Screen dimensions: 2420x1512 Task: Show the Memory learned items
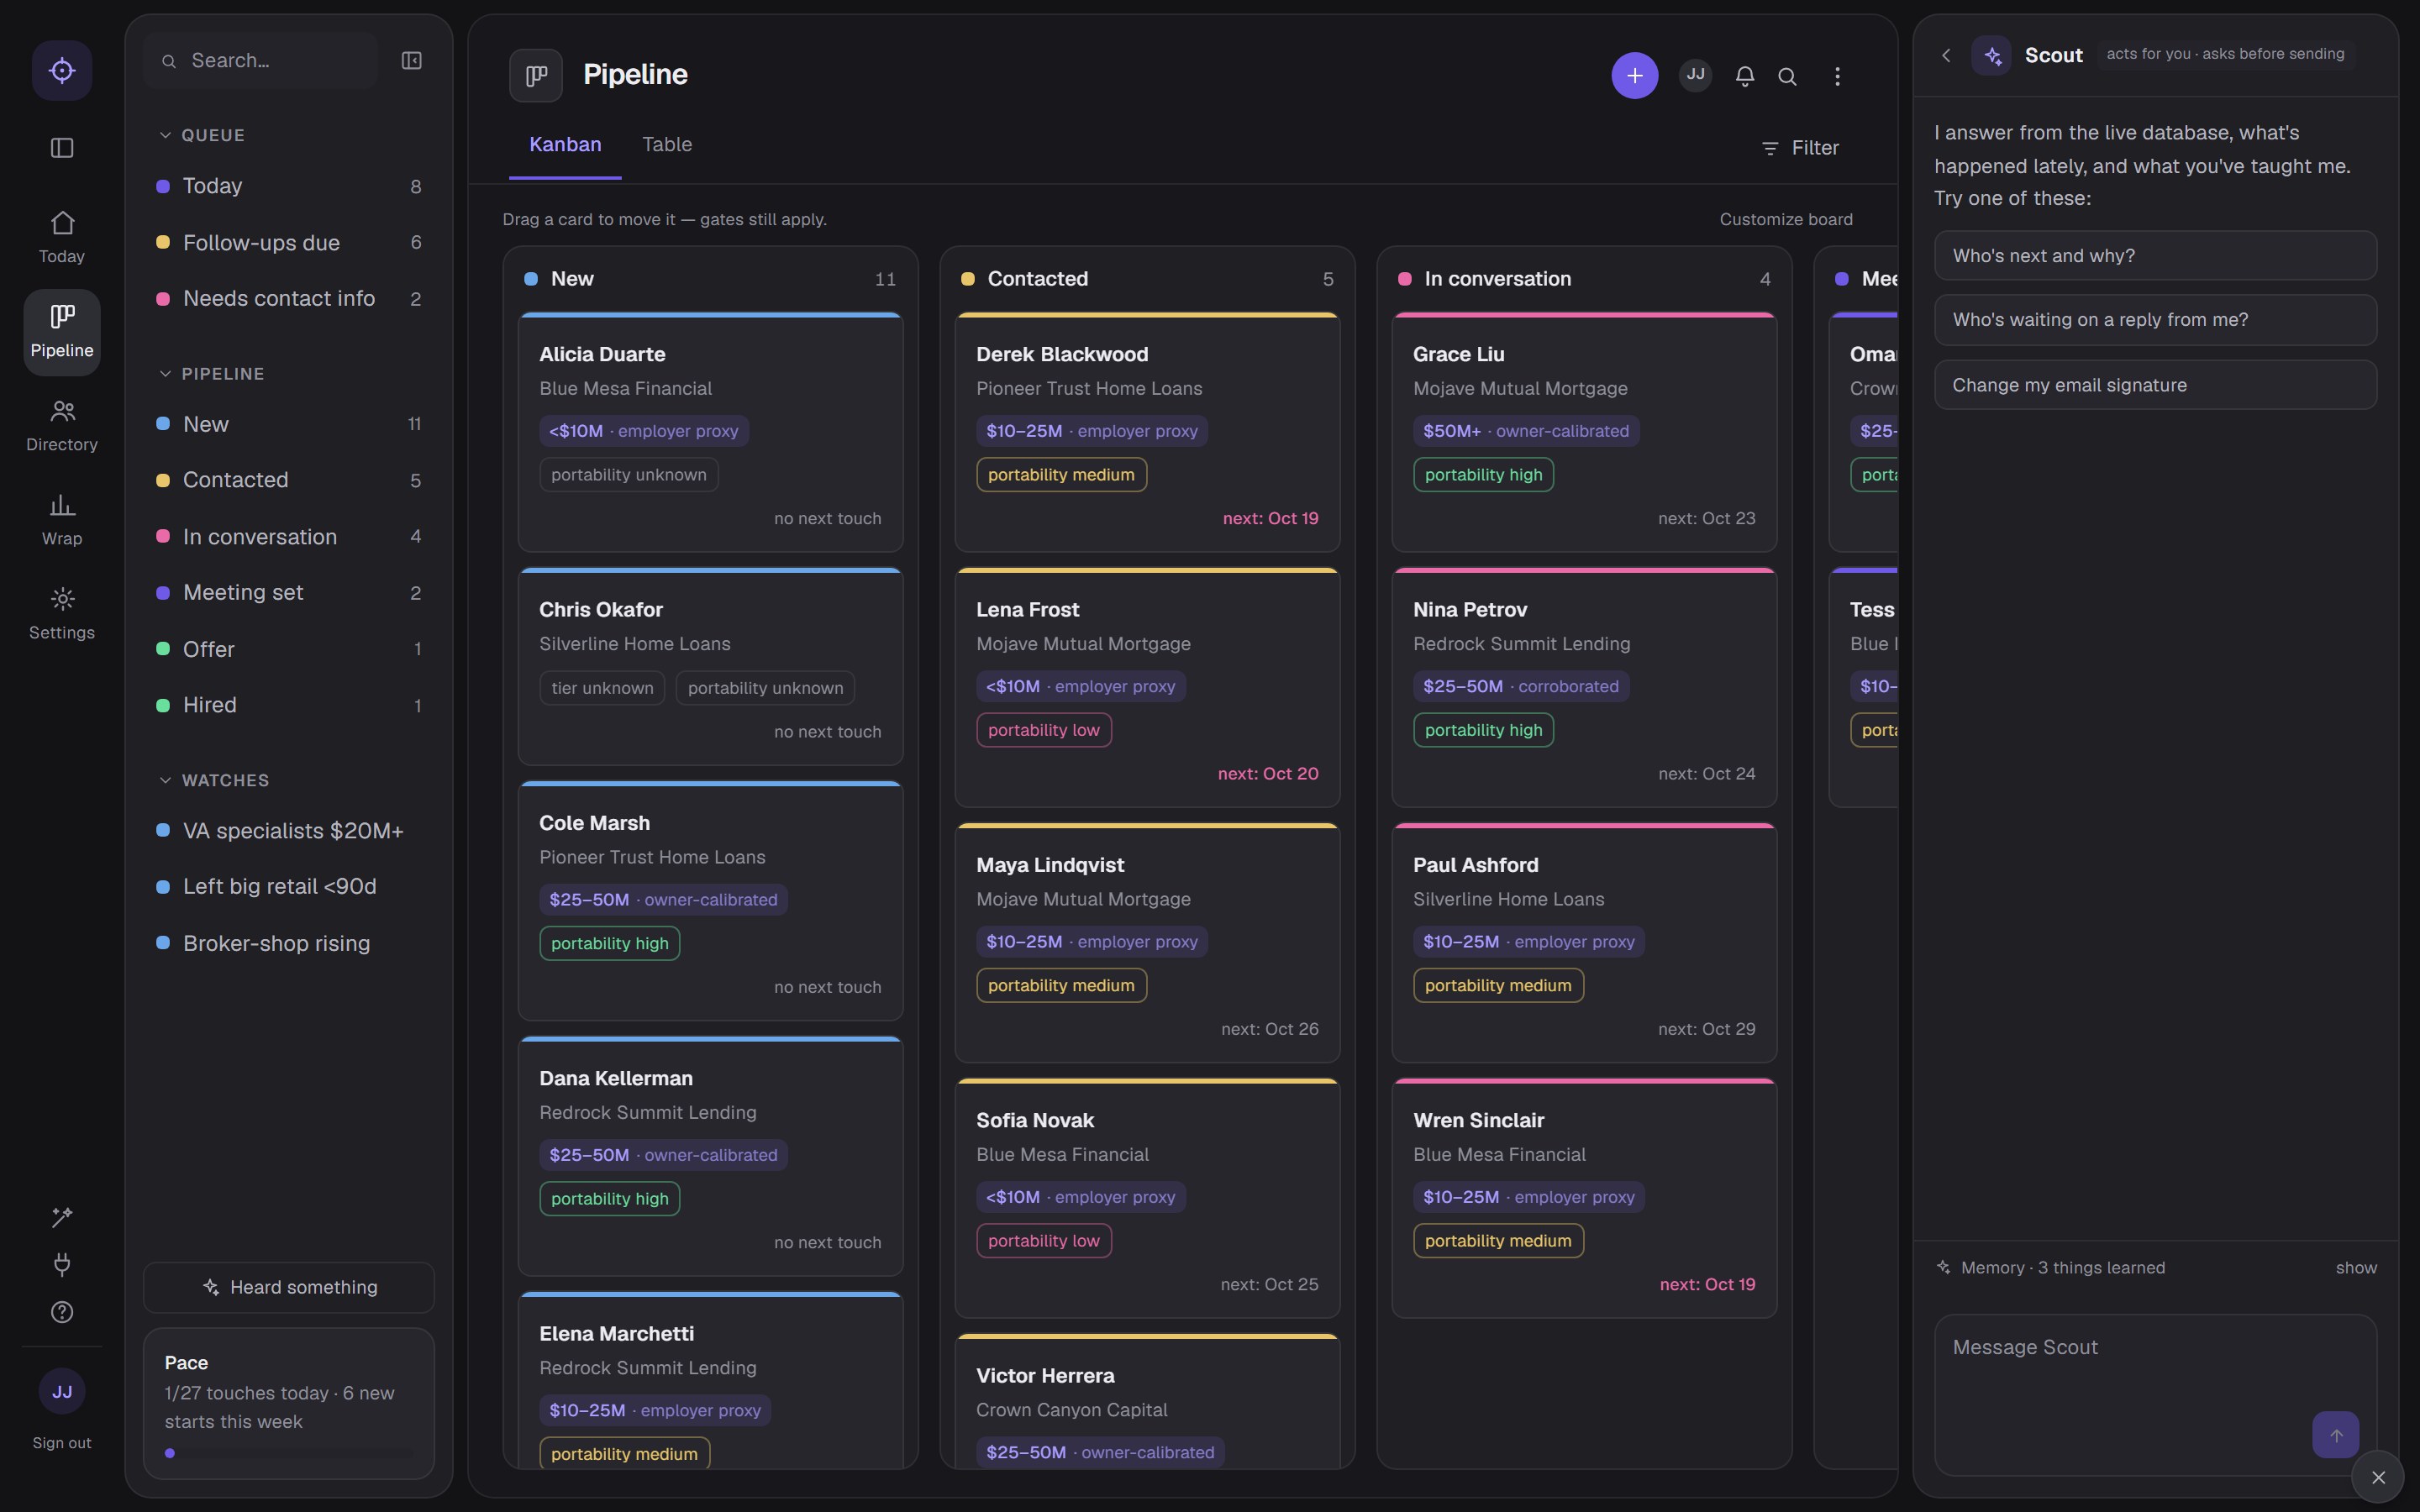click(x=2355, y=1267)
